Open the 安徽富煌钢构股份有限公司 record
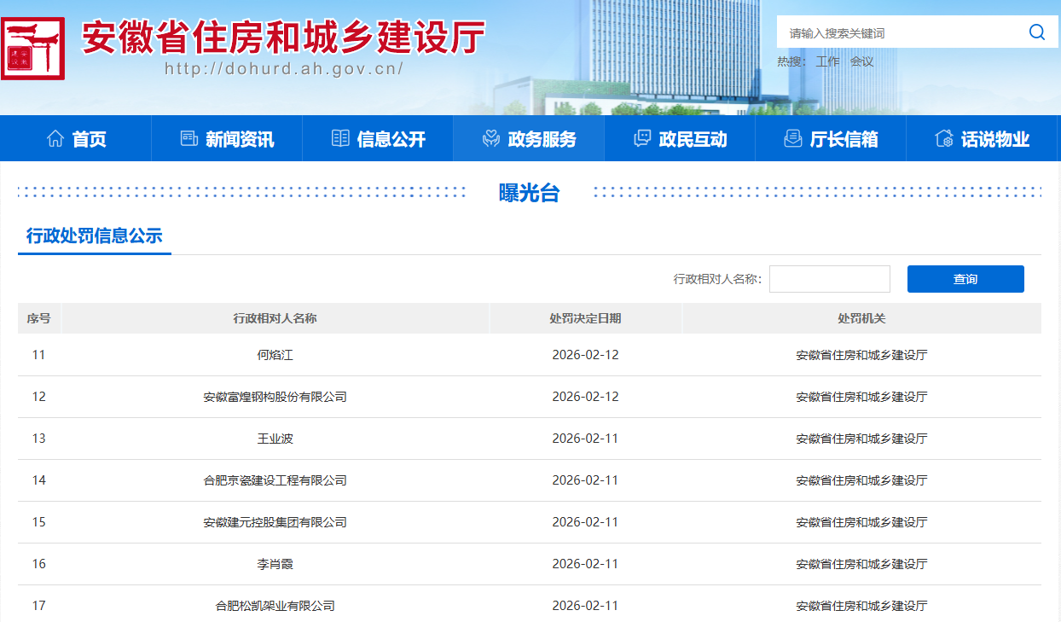 point(275,397)
